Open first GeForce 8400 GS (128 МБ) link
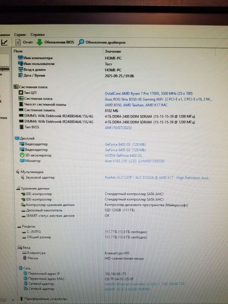The height and width of the screenshot is (304, 228). 125,145
